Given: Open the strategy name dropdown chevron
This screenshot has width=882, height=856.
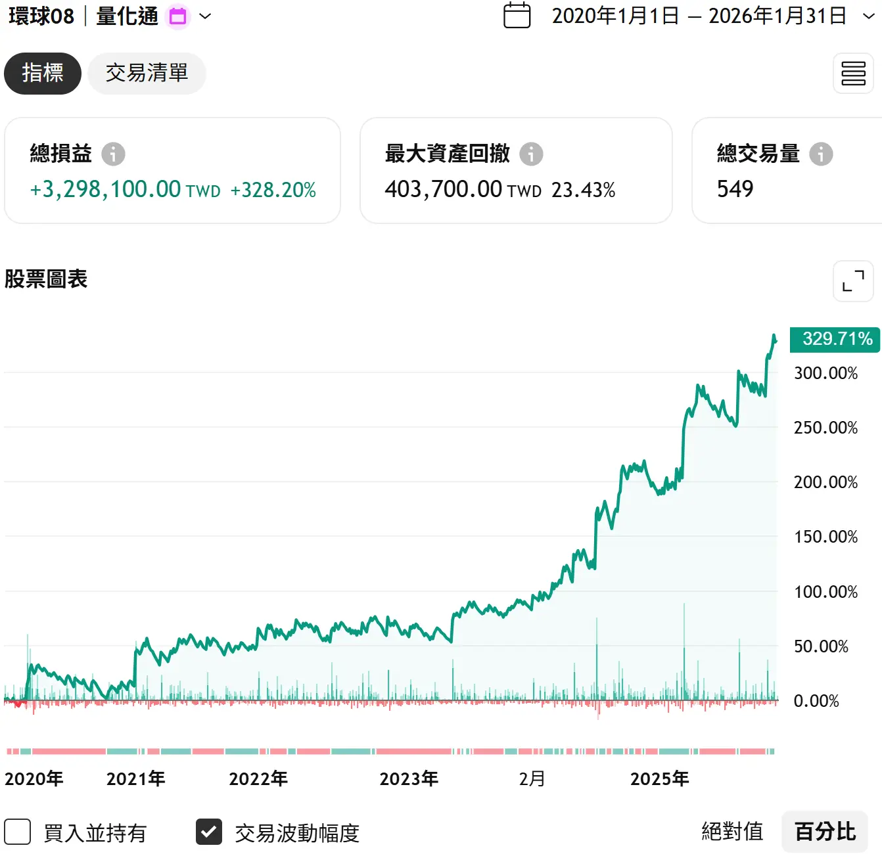Looking at the screenshot, I should click(205, 16).
